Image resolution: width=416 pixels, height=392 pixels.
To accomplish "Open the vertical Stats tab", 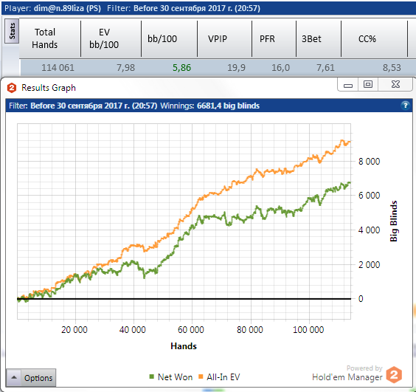I will [12, 31].
